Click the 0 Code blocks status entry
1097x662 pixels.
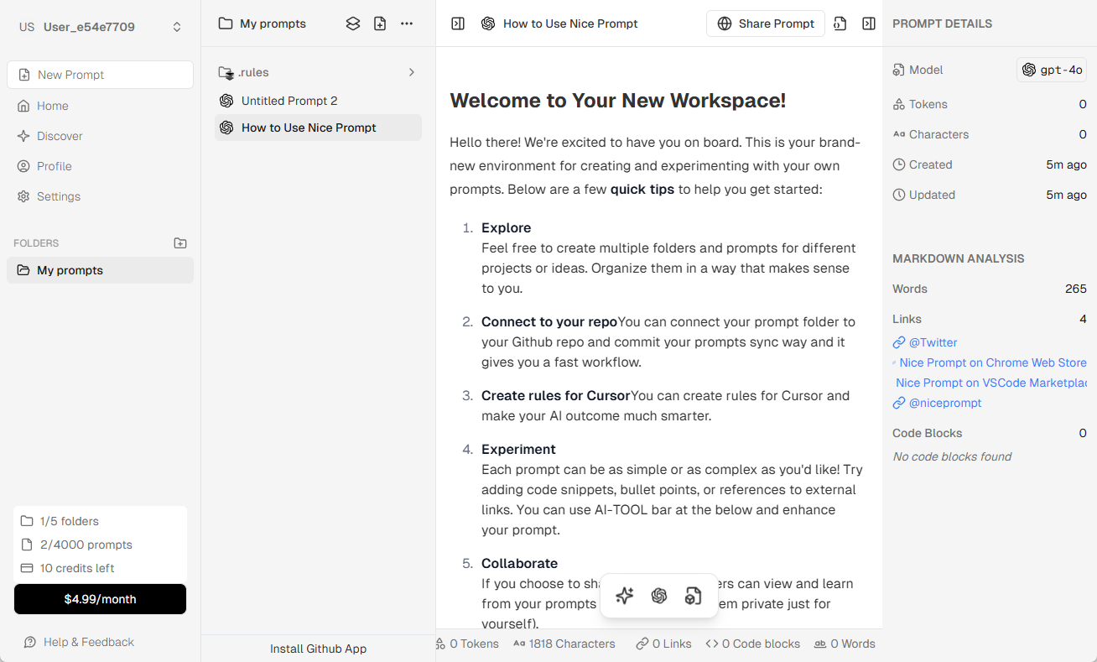[752, 644]
